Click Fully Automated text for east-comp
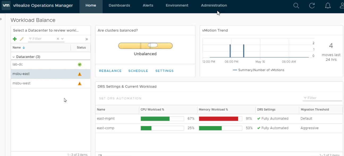This screenshot has width=344, height=156. 275,128
